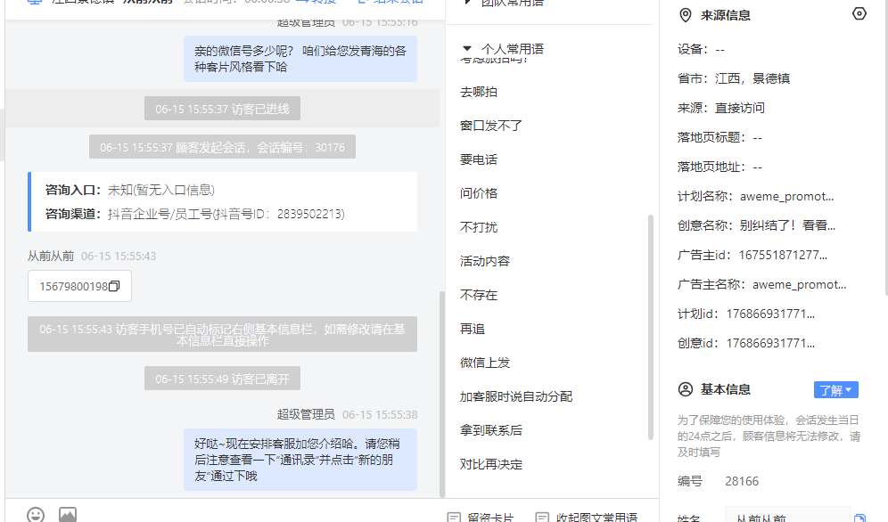Viewport: 888px width, 522px height.
Task: Choose the quick phrase 不存在
Action: [x=479, y=295]
